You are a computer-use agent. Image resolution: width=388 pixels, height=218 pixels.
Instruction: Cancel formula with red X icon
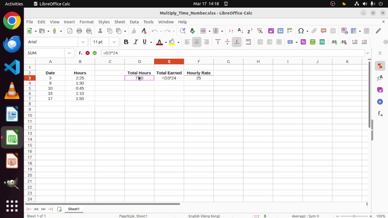point(88,53)
